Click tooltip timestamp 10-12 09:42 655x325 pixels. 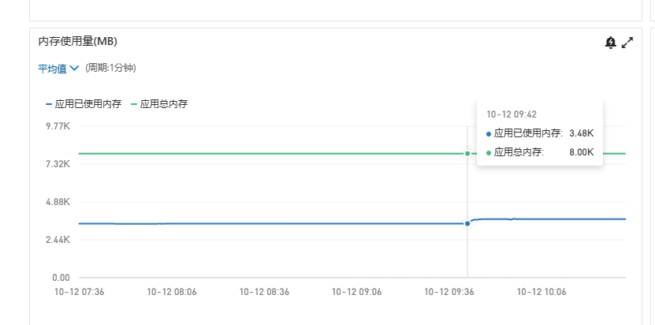[x=512, y=115]
